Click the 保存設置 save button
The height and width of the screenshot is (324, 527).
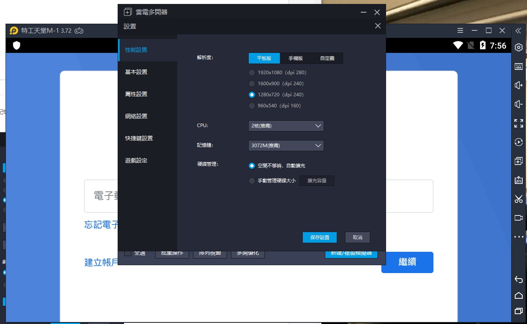click(320, 237)
